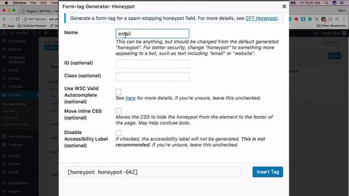Focus the ID (optional) input field

153,64
